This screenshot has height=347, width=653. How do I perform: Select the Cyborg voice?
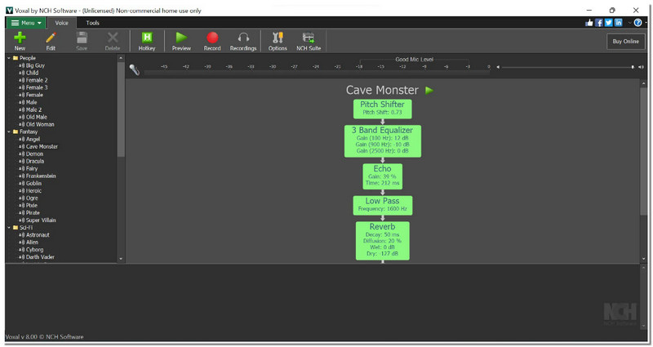[x=34, y=250]
